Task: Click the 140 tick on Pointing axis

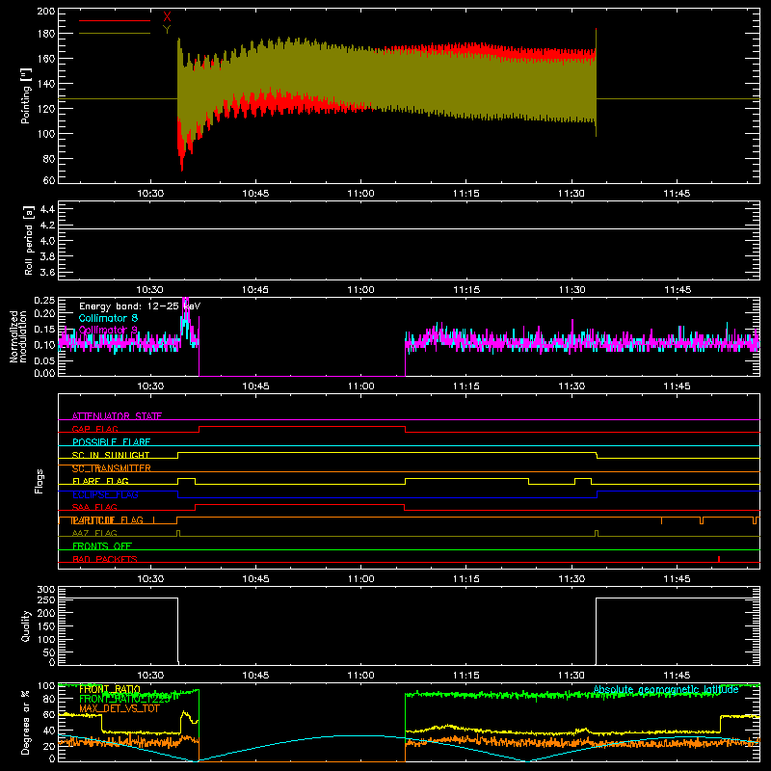Action: [x=46, y=84]
